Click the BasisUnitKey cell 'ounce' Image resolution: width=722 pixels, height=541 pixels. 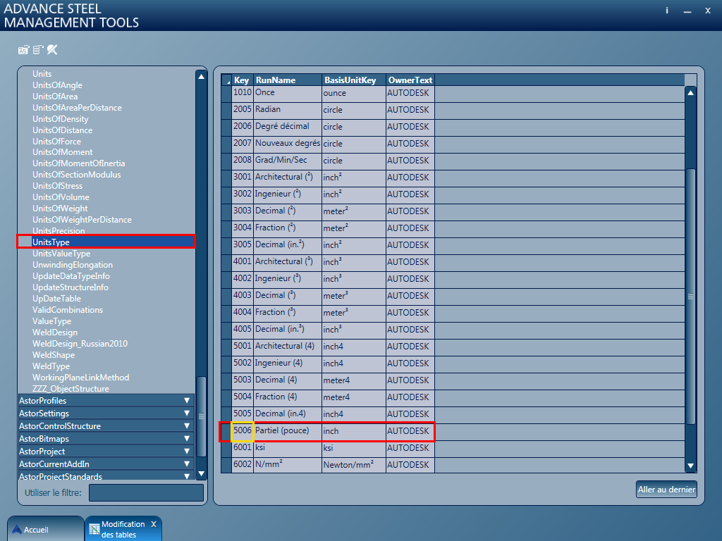click(x=354, y=94)
